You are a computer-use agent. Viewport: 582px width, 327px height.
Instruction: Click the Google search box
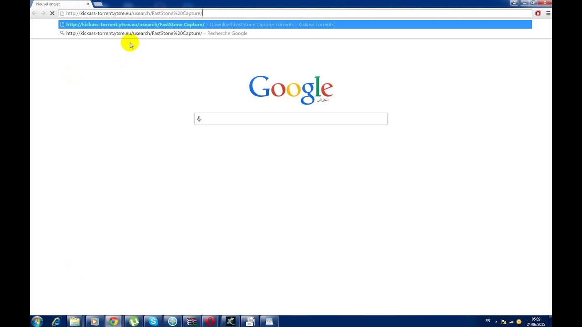coord(291,119)
